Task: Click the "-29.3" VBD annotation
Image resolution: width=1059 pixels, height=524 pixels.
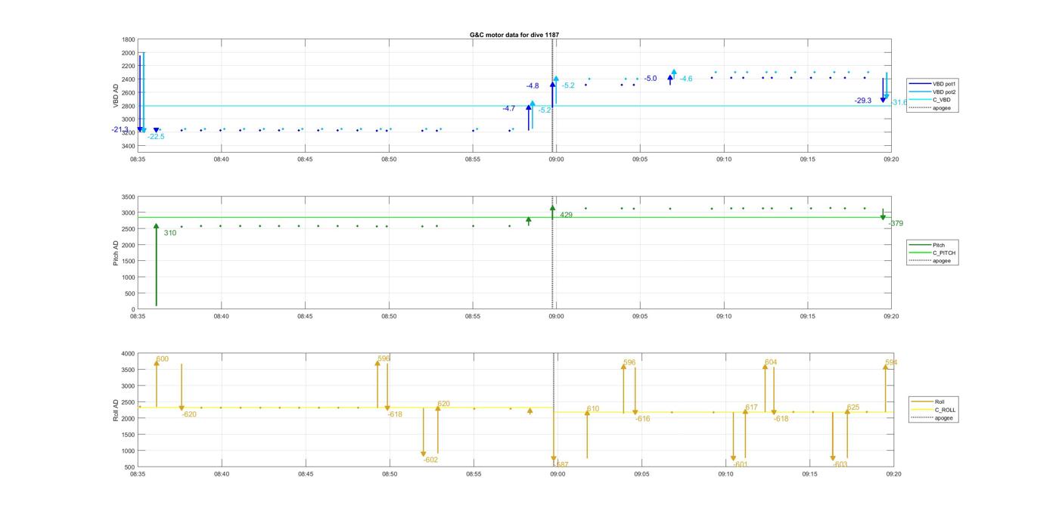Action: (x=863, y=101)
